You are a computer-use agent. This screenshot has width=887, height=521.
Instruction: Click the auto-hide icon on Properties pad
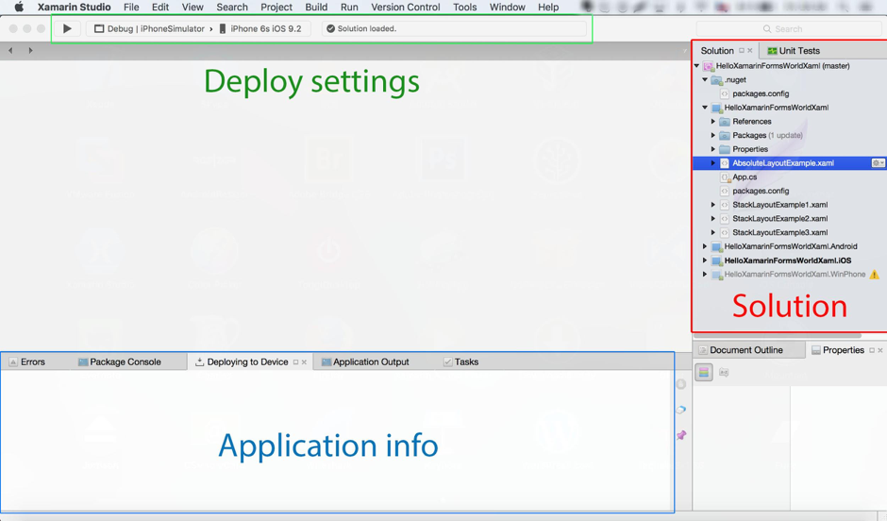point(872,350)
